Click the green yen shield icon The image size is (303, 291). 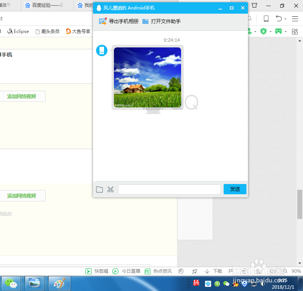pos(264,31)
